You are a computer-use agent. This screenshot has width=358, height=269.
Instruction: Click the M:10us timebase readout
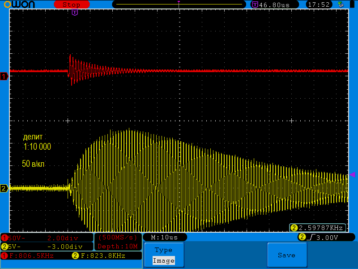click(165, 237)
